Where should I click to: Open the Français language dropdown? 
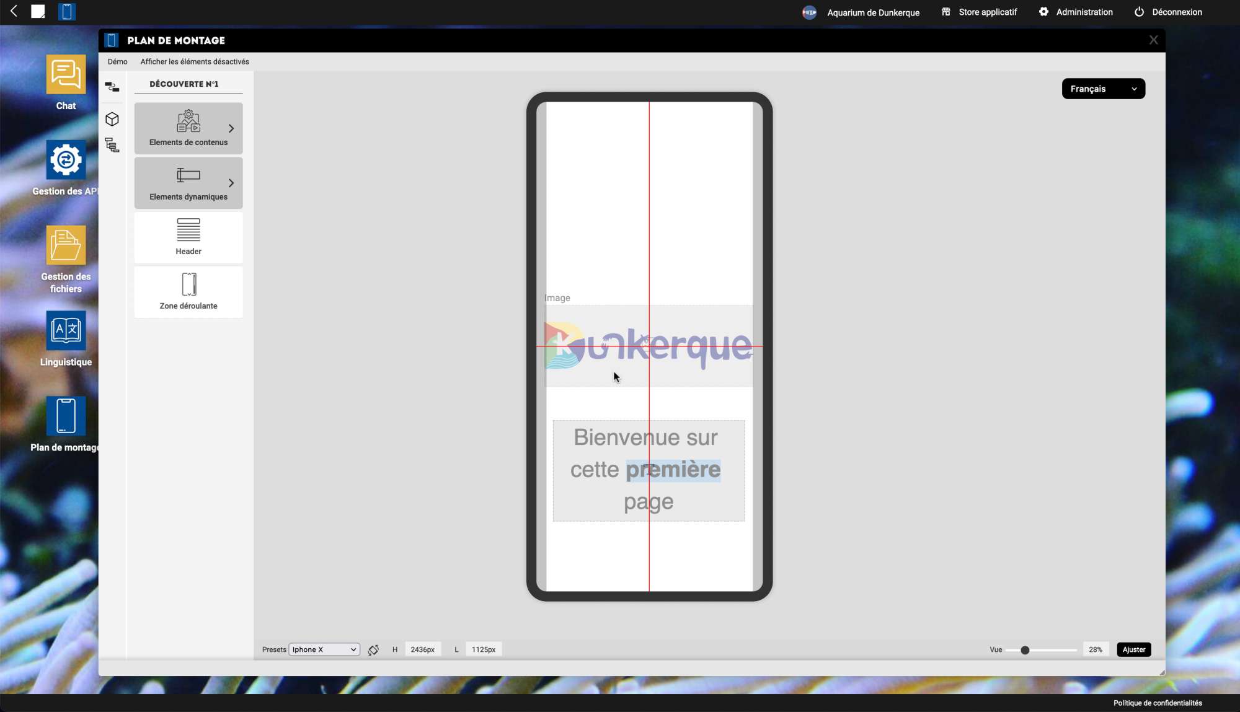1103,89
